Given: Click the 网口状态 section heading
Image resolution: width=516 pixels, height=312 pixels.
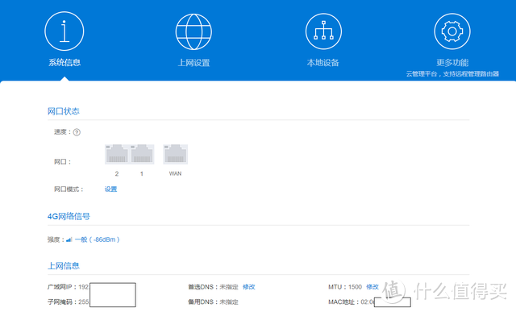Looking at the screenshot, I should (64, 111).
